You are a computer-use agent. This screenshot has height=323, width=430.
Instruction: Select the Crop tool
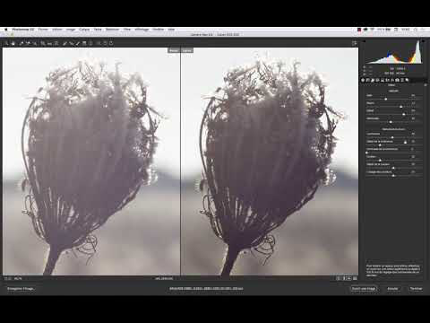pos(43,43)
